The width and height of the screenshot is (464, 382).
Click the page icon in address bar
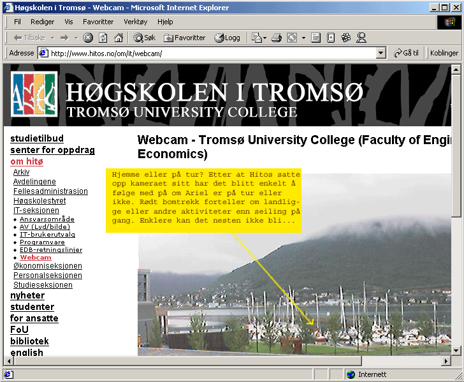pos(43,54)
